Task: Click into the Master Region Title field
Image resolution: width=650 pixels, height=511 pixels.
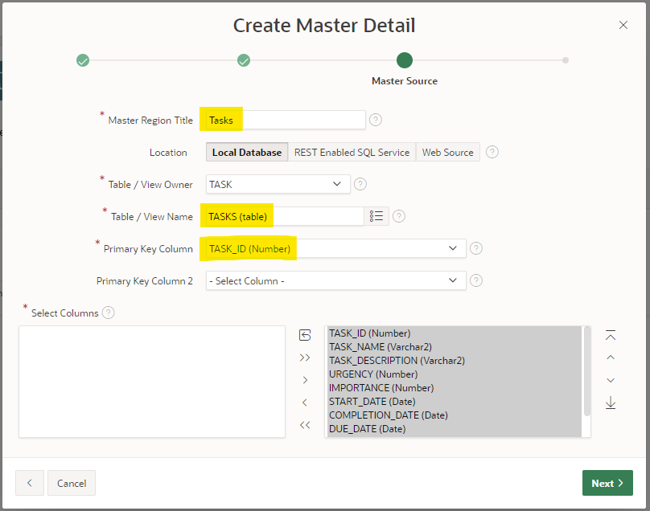Action: 302,120
